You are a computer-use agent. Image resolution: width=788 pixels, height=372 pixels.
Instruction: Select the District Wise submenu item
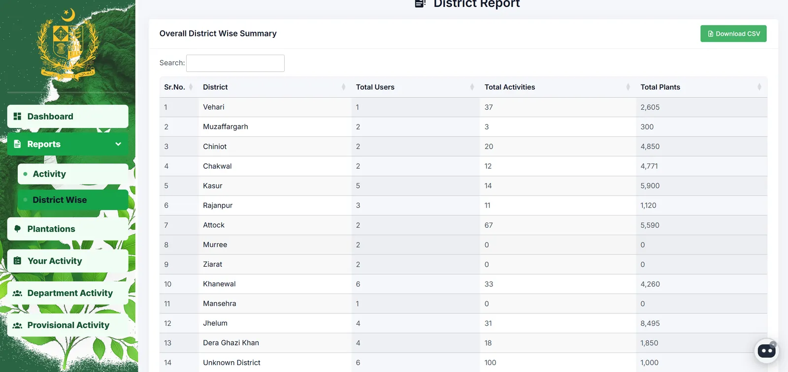point(73,200)
